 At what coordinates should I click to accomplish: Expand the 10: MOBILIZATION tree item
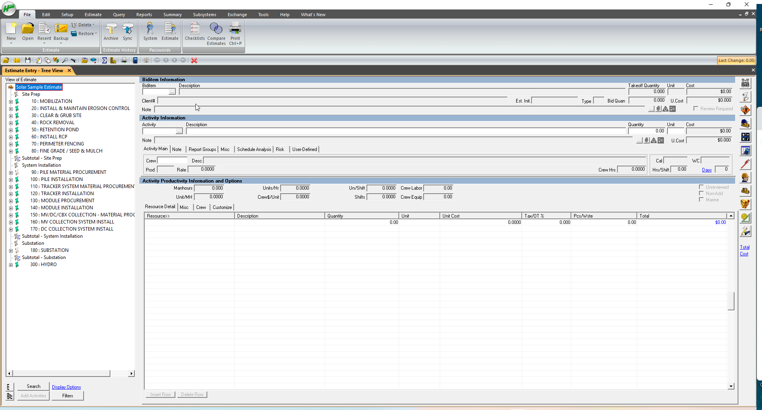pyautogui.click(x=11, y=101)
